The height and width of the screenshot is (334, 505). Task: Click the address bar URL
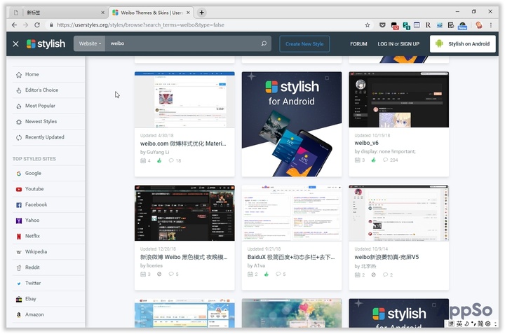point(140,25)
